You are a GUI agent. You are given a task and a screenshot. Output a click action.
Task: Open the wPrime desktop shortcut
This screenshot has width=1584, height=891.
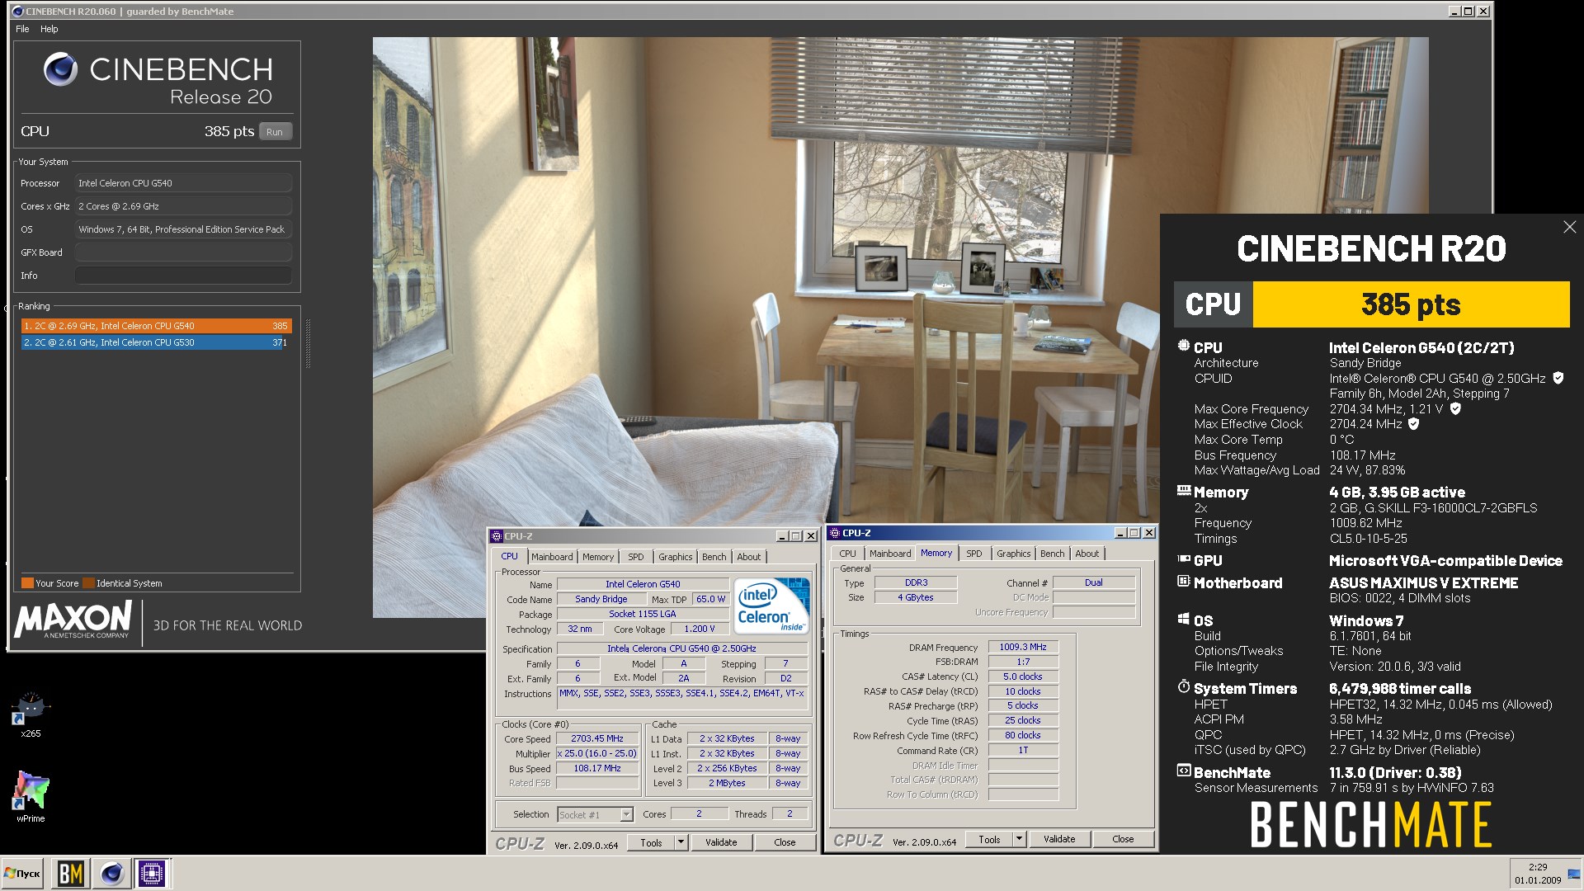coord(31,796)
